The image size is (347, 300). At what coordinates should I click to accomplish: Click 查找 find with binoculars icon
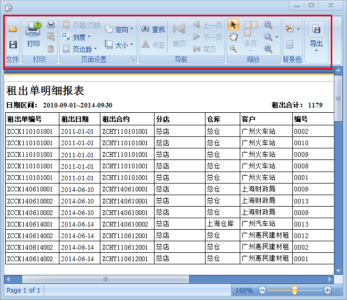click(x=153, y=29)
